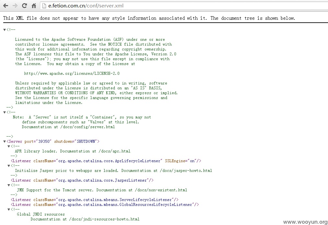Click the /docs/non-existent.html text
Screen dimensions: 328x225
(161, 190)
